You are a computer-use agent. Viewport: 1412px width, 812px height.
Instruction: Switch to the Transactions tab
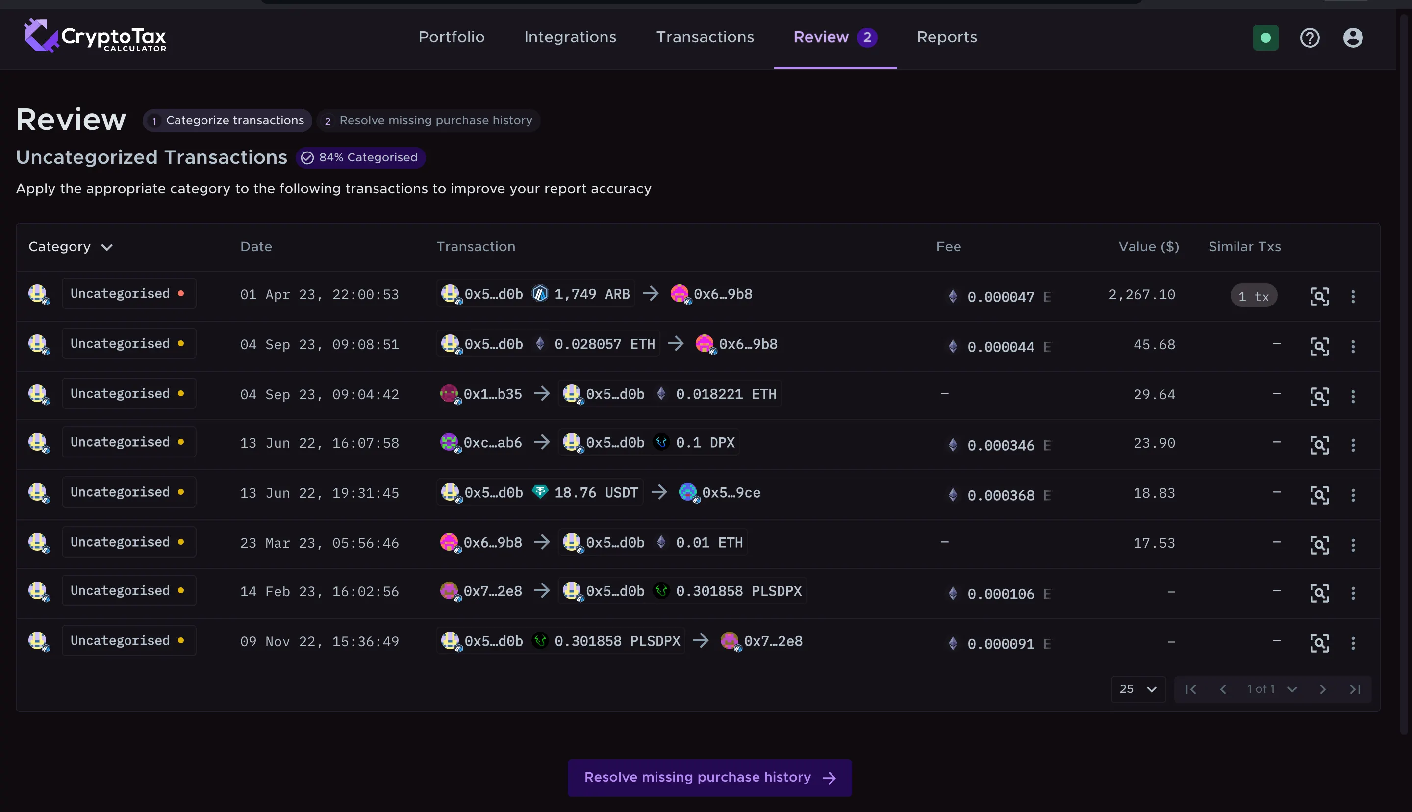click(705, 37)
